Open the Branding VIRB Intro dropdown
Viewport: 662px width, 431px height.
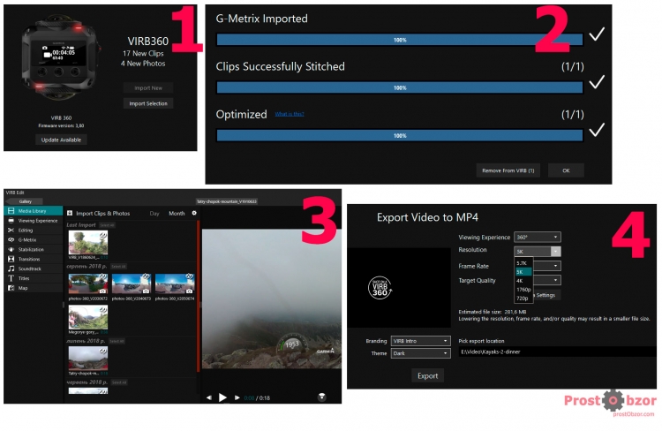click(420, 341)
